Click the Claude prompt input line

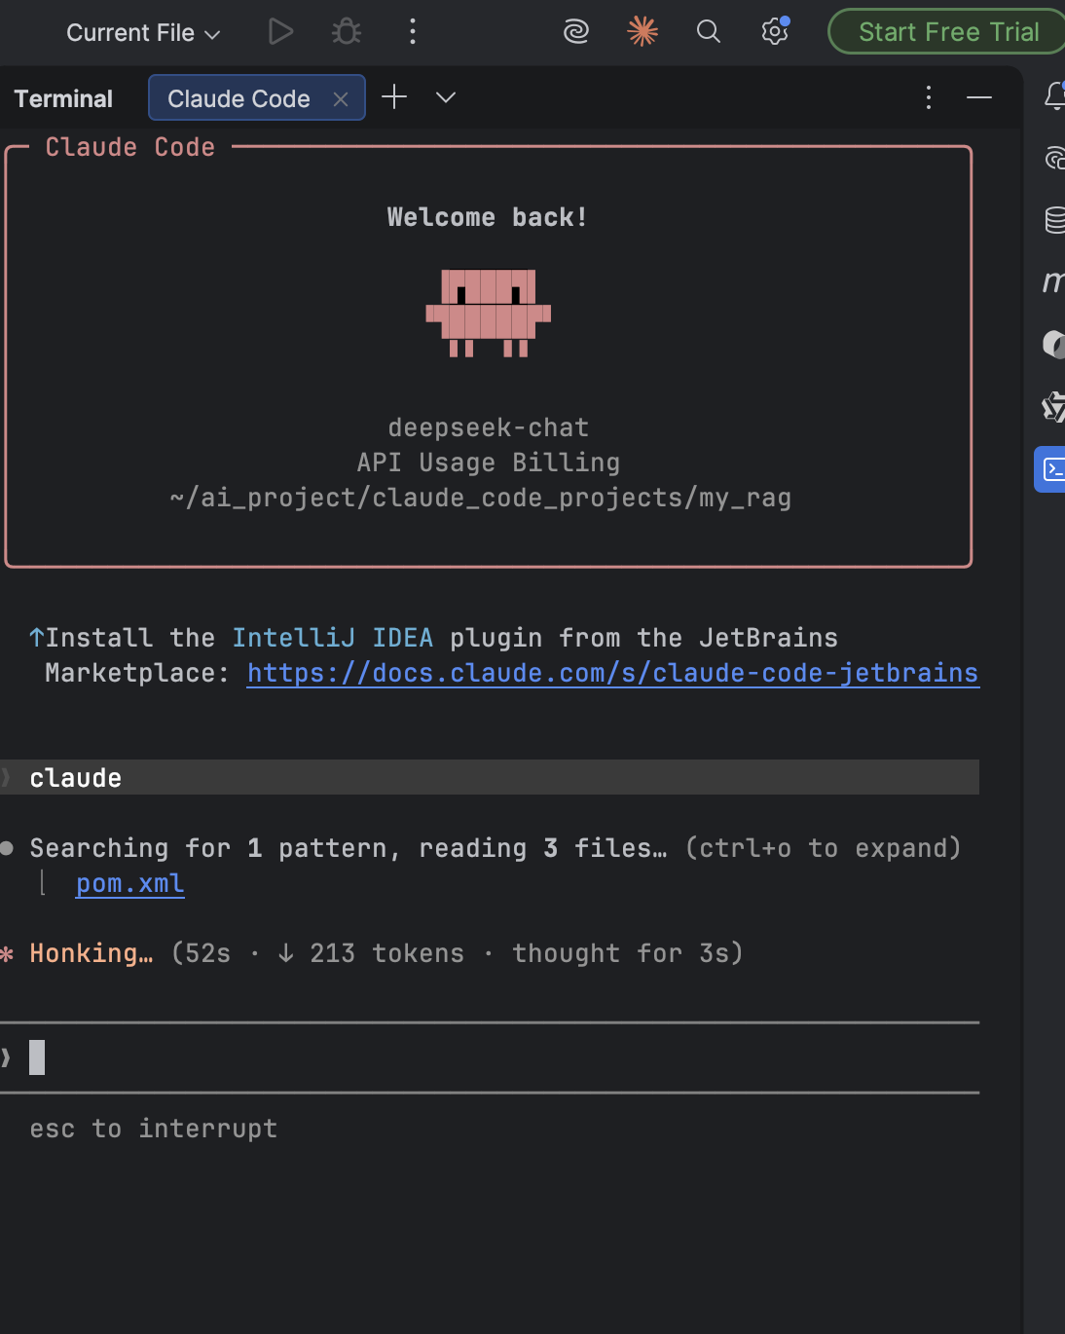pyautogui.click(x=490, y=1057)
